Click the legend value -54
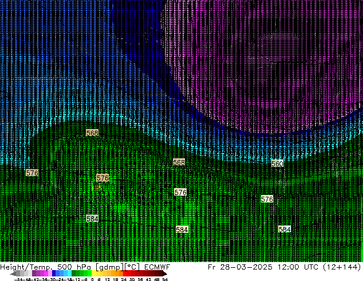 point(18,279)
